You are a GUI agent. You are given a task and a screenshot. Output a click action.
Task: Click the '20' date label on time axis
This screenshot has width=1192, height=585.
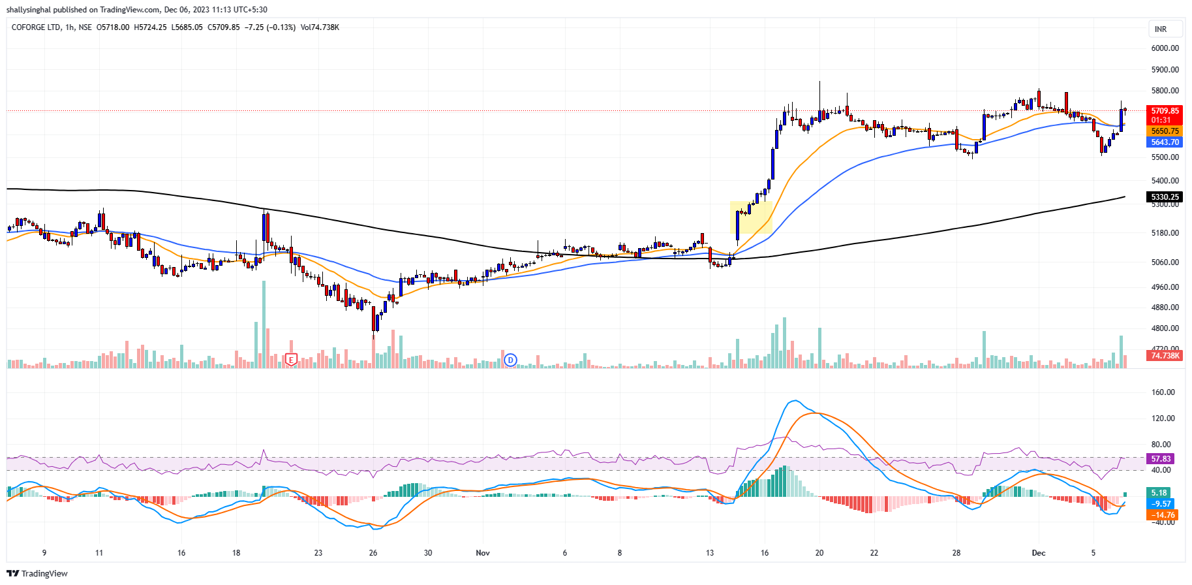point(819,553)
